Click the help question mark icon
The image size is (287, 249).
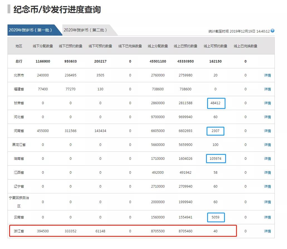pyautogui.click(x=273, y=31)
